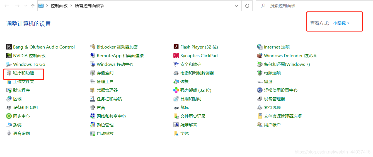Open the 索引选项 link
The height and width of the screenshot is (157, 373).
click(272, 107)
